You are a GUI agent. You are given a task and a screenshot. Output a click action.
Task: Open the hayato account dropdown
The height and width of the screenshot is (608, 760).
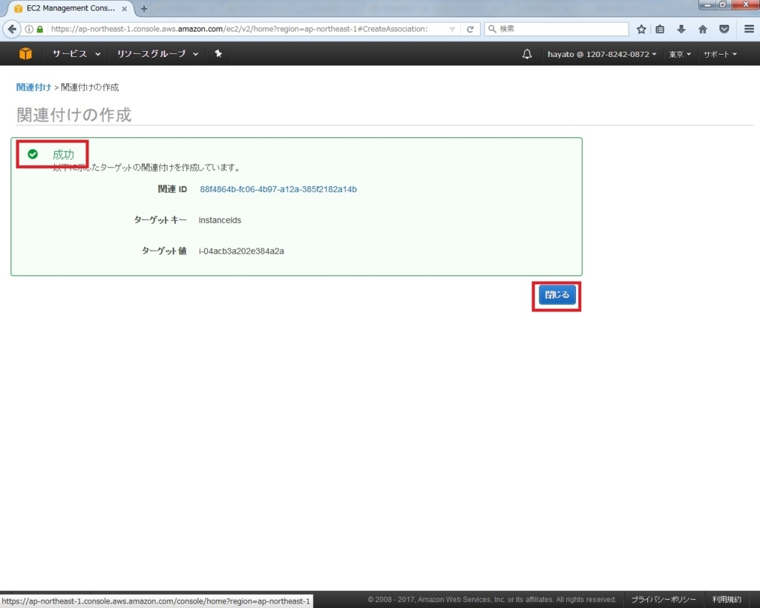tap(602, 54)
